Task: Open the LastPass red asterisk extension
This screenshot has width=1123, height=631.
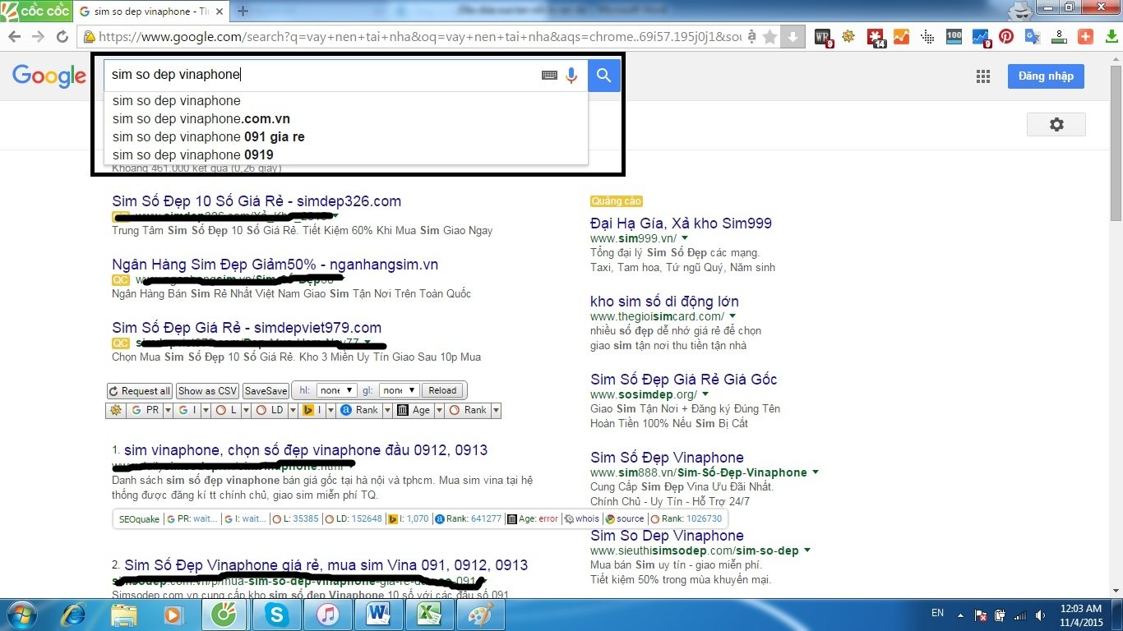Action: pos(876,37)
